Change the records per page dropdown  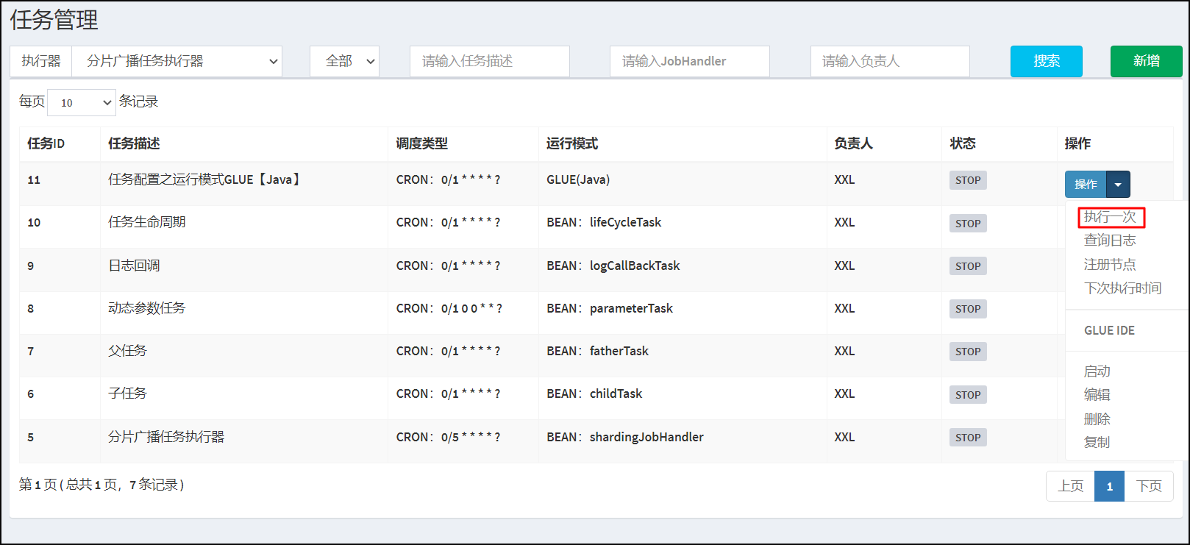[x=82, y=103]
